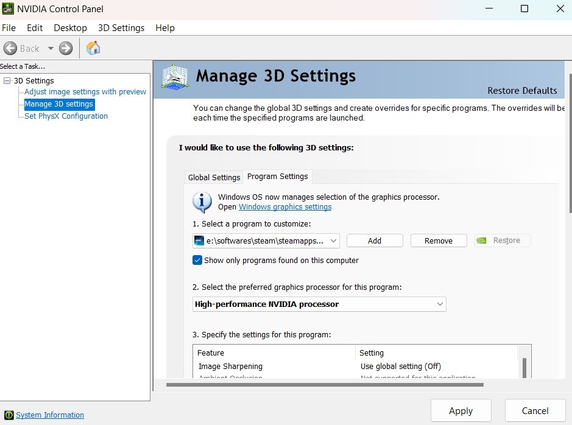Click the Apply button
The height and width of the screenshot is (425, 572).
coord(461,411)
